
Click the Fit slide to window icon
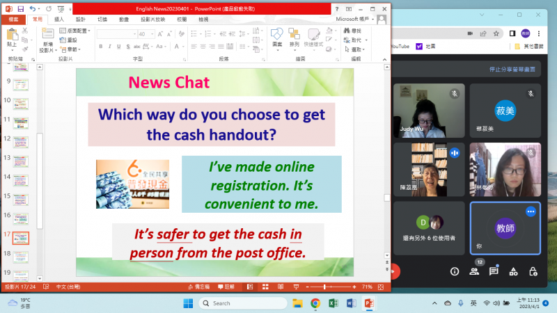coord(381,287)
